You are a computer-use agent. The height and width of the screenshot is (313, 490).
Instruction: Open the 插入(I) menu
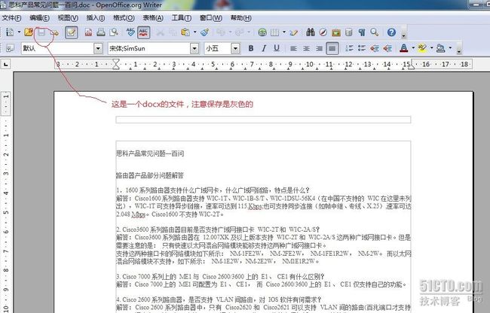[96, 18]
